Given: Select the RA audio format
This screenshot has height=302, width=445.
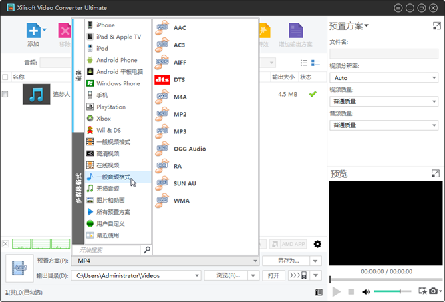Looking at the screenshot, I should tap(178, 166).
